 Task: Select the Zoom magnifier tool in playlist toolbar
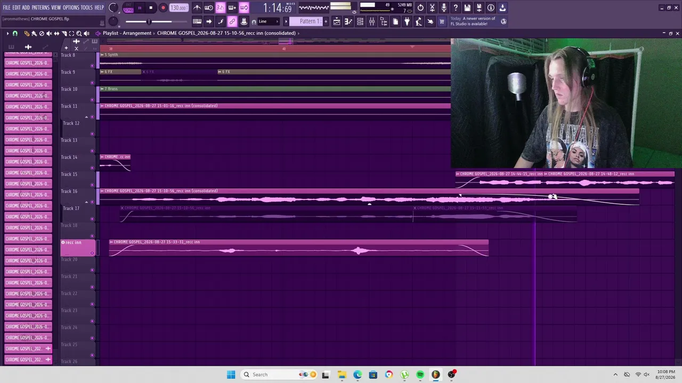(x=79, y=34)
